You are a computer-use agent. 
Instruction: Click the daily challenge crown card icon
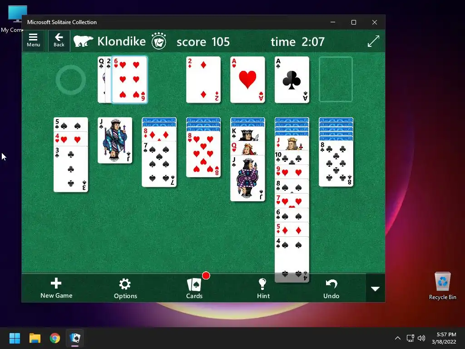point(159,41)
